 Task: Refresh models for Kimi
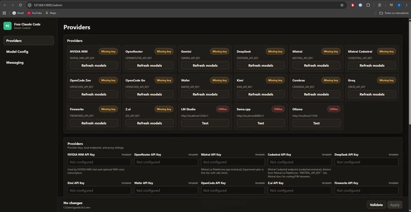[260, 94]
